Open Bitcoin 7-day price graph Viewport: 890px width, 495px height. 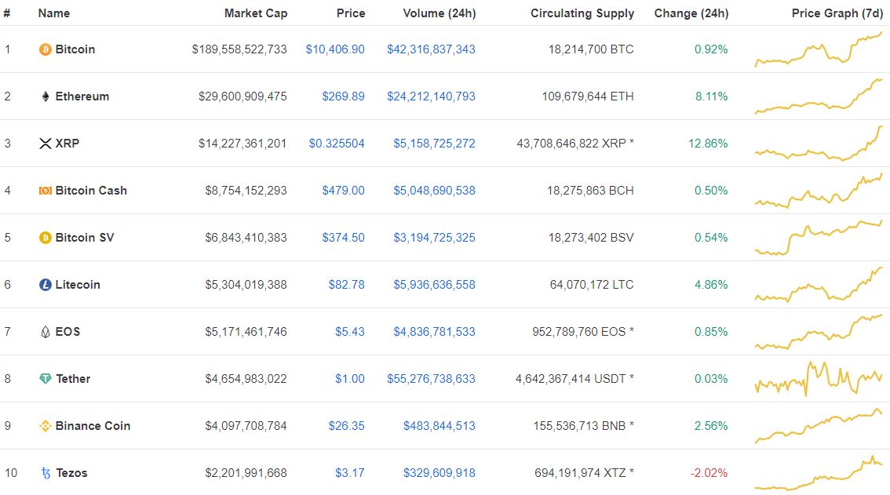[x=819, y=49]
